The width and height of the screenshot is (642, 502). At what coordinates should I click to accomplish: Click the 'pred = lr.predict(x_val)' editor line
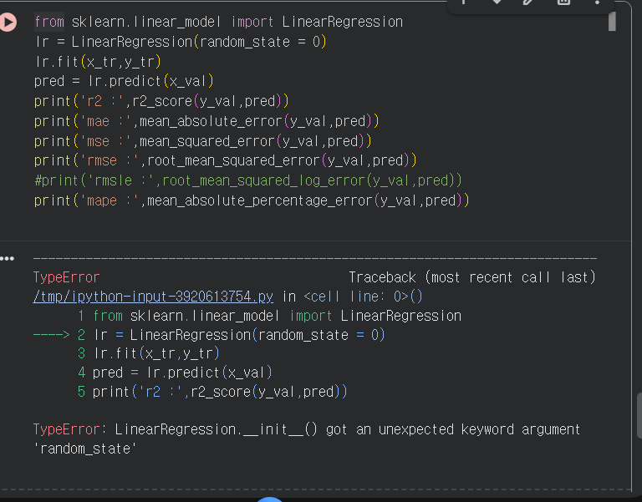[x=124, y=81]
